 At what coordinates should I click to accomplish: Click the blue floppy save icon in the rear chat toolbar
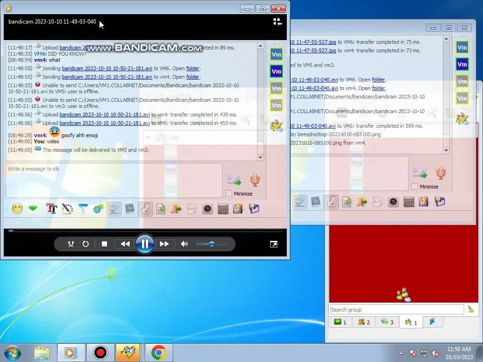[x=440, y=202]
